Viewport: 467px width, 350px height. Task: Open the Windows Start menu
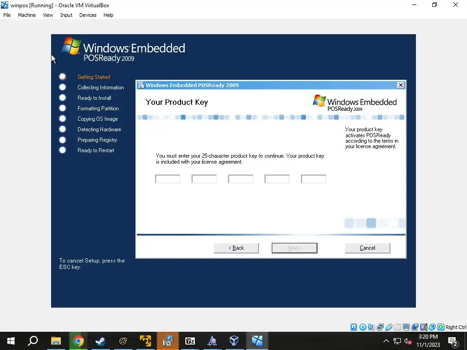pos(11,341)
